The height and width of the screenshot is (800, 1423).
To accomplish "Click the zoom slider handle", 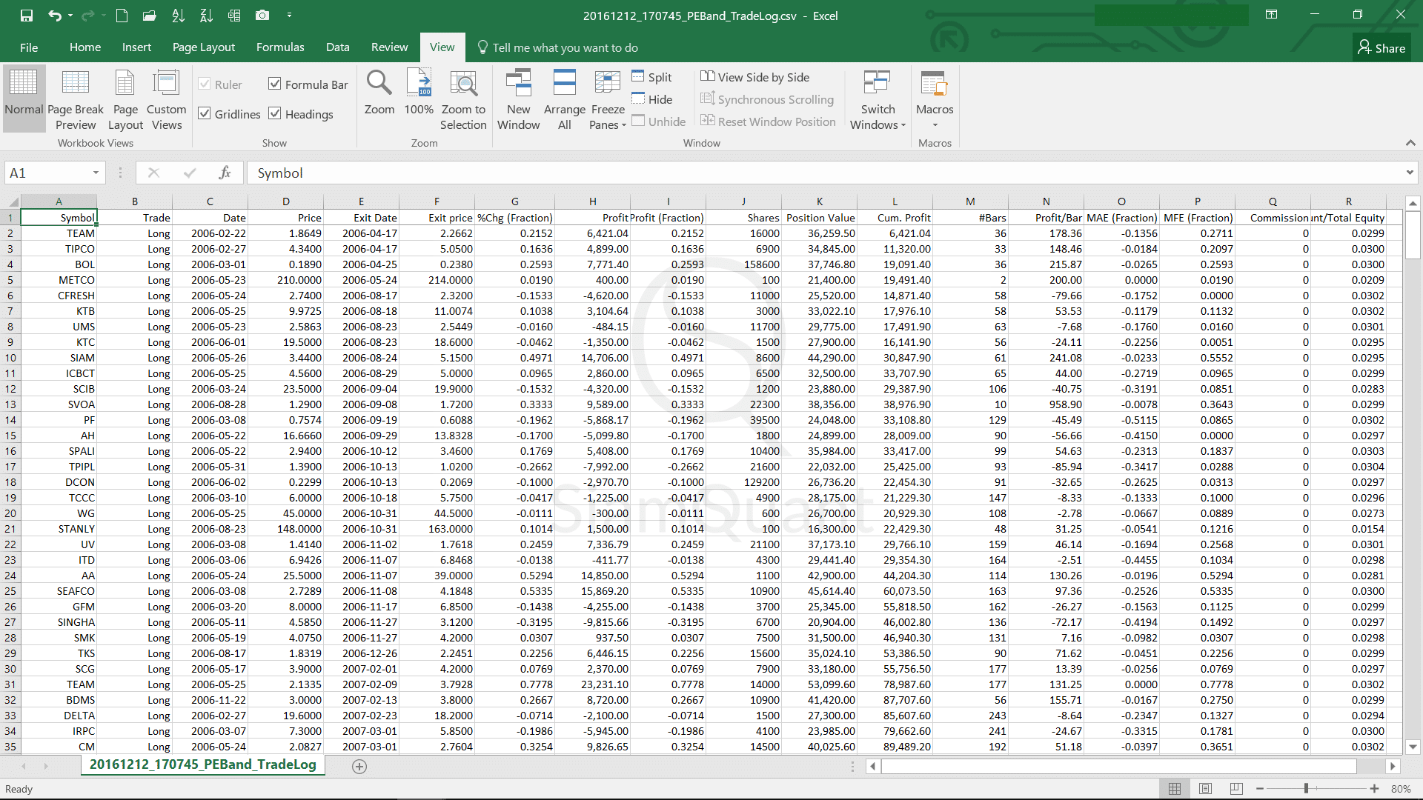I will click(1306, 789).
